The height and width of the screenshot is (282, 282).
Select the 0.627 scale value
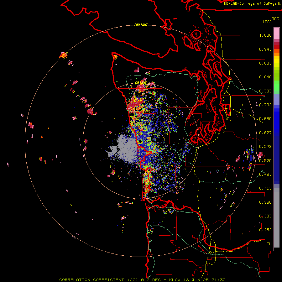265,133
